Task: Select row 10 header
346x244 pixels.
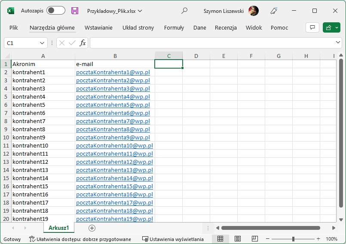Action: tap(6, 137)
